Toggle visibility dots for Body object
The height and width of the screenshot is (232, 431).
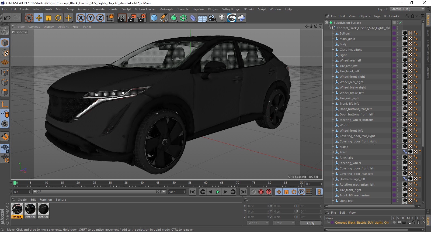(x=398, y=44)
